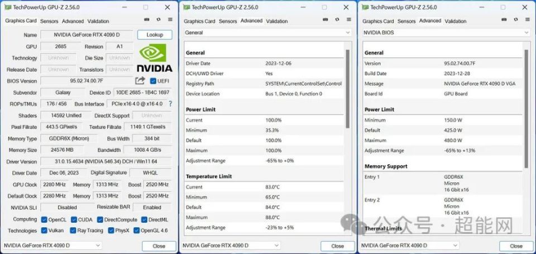Click GPU-Z app icon in middle window title bar
536x254 pixels.
(186, 7)
